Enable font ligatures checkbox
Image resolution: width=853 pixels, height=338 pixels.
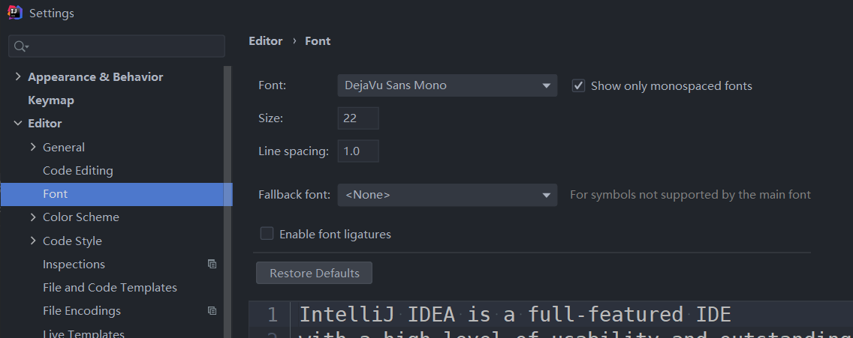pyautogui.click(x=267, y=234)
